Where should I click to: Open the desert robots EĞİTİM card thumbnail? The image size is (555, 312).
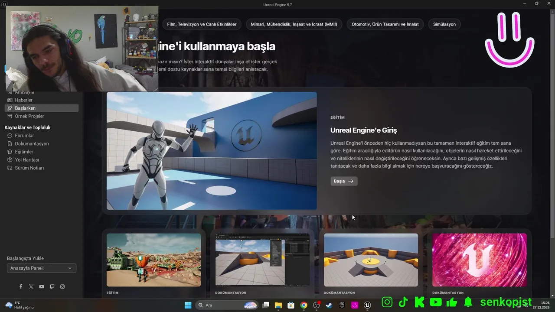click(154, 260)
